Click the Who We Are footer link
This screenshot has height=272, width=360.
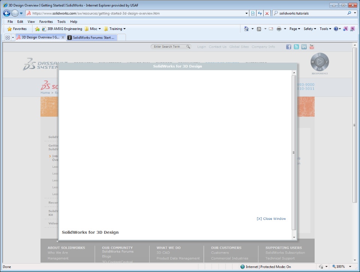58,253
